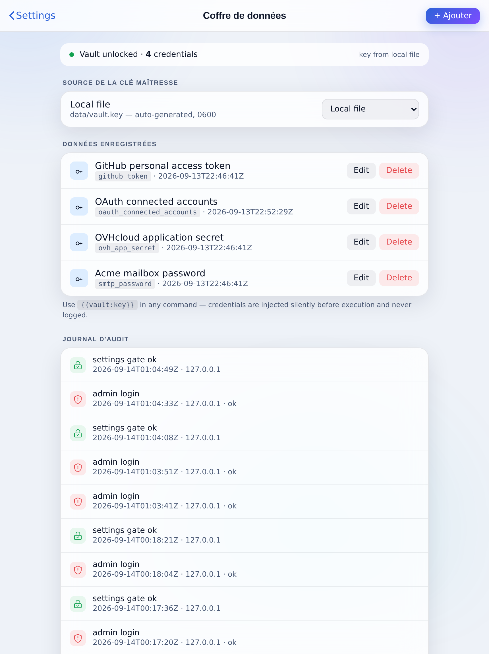Click the key icon beside Acme mailbox password
Viewport: 489px width, 654px height.
[x=79, y=278]
